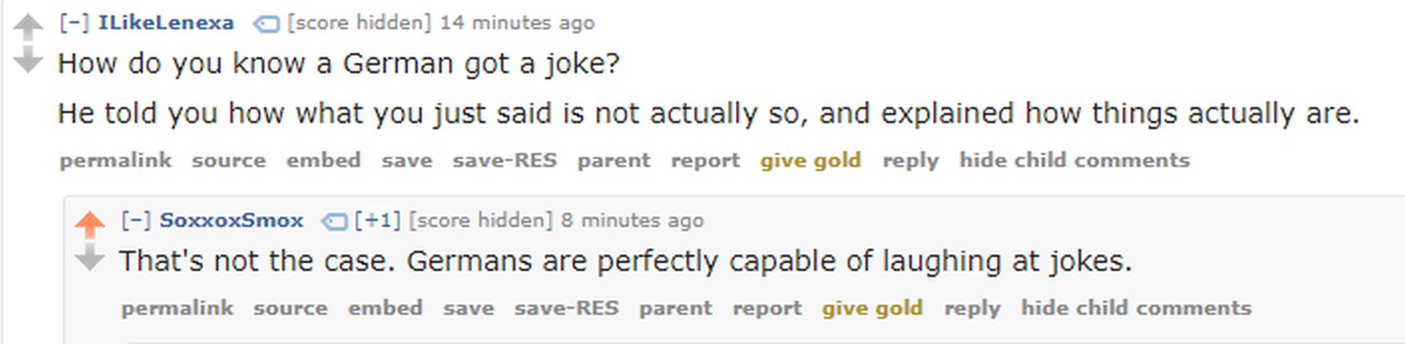Remove upvote on SoxxoxSmox's reply
Viewport: 1405px width, 344px height.
coord(89,224)
